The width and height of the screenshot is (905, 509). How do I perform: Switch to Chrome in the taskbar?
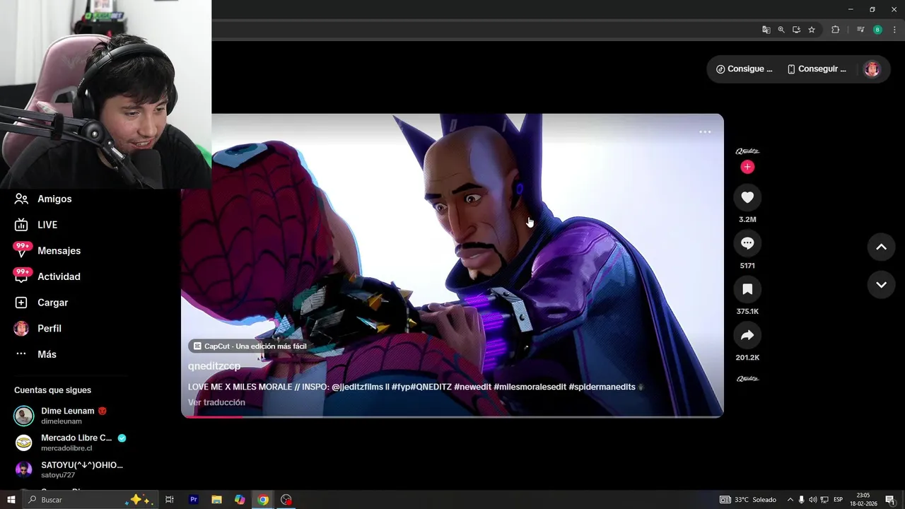(263, 500)
